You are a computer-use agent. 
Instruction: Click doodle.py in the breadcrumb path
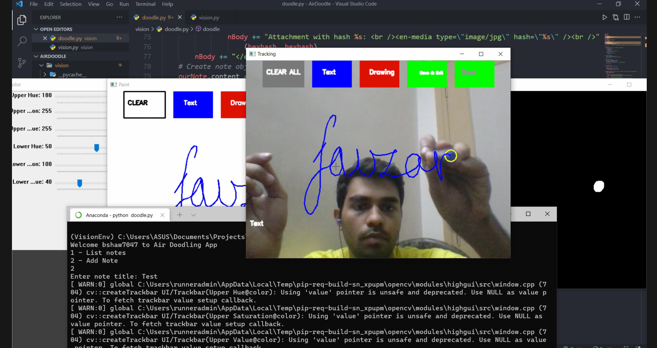coord(177,29)
